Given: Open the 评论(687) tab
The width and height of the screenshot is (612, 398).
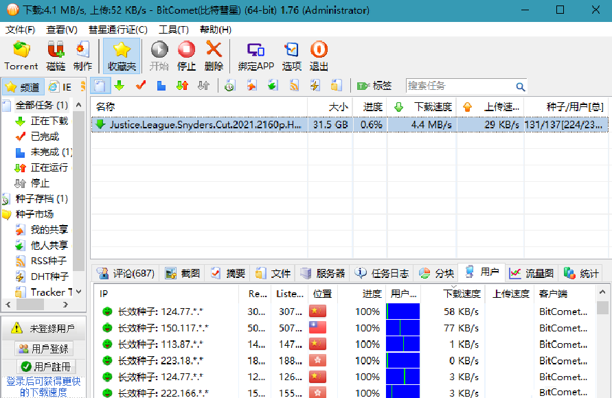Looking at the screenshot, I should 126,274.
